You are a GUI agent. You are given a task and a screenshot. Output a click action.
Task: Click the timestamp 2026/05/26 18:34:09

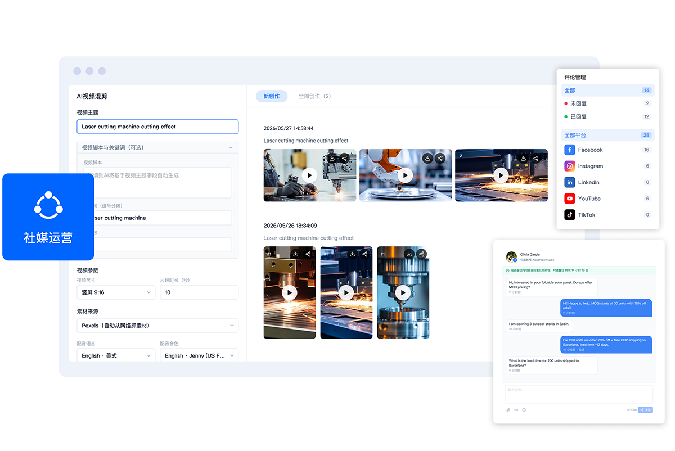click(290, 225)
